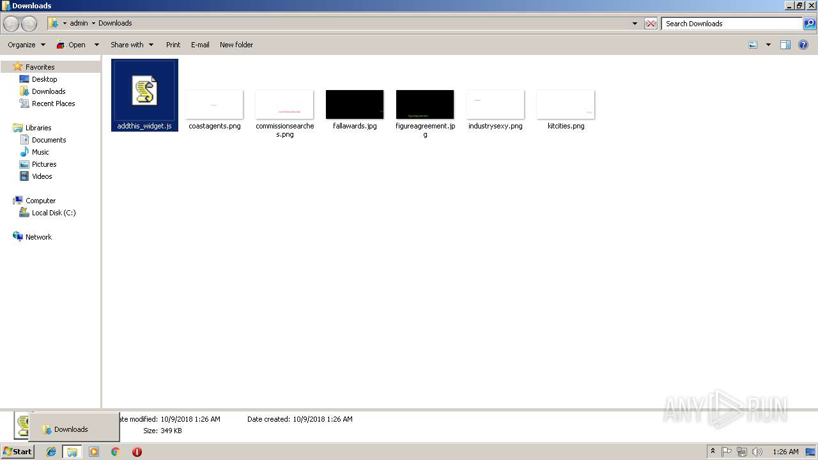The height and width of the screenshot is (460, 818).
Task: Click the Downloads breadcrumb in address bar
Action: click(115, 23)
